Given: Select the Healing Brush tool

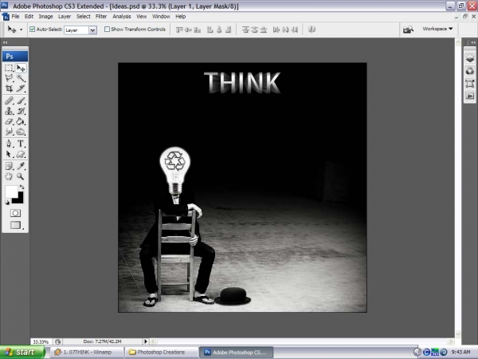Looking at the screenshot, I should (9, 101).
